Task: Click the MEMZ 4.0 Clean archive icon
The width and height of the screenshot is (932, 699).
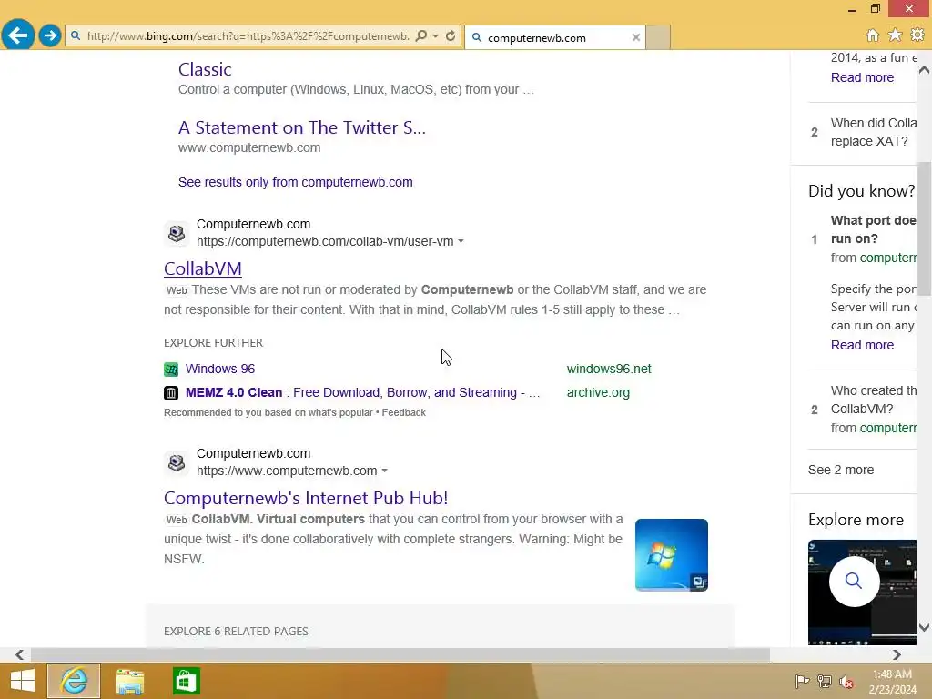Action: 171,393
